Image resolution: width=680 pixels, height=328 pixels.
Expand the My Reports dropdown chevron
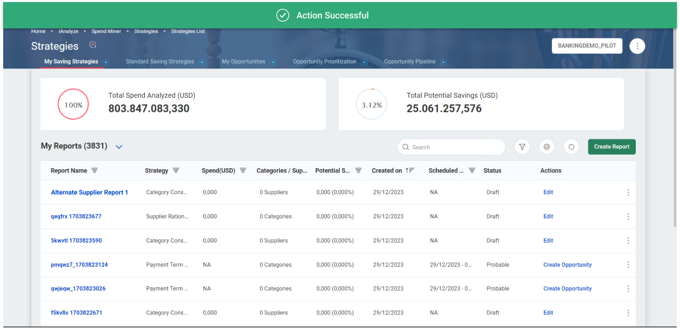click(119, 147)
